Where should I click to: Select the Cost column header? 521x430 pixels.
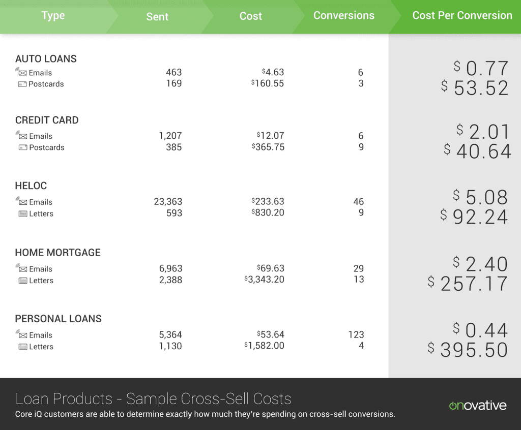click(250, 16)
